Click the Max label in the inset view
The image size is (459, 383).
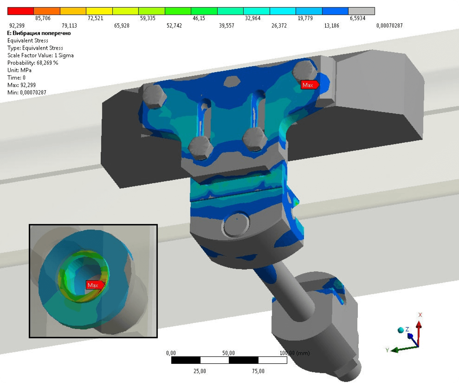click(95, 285)
